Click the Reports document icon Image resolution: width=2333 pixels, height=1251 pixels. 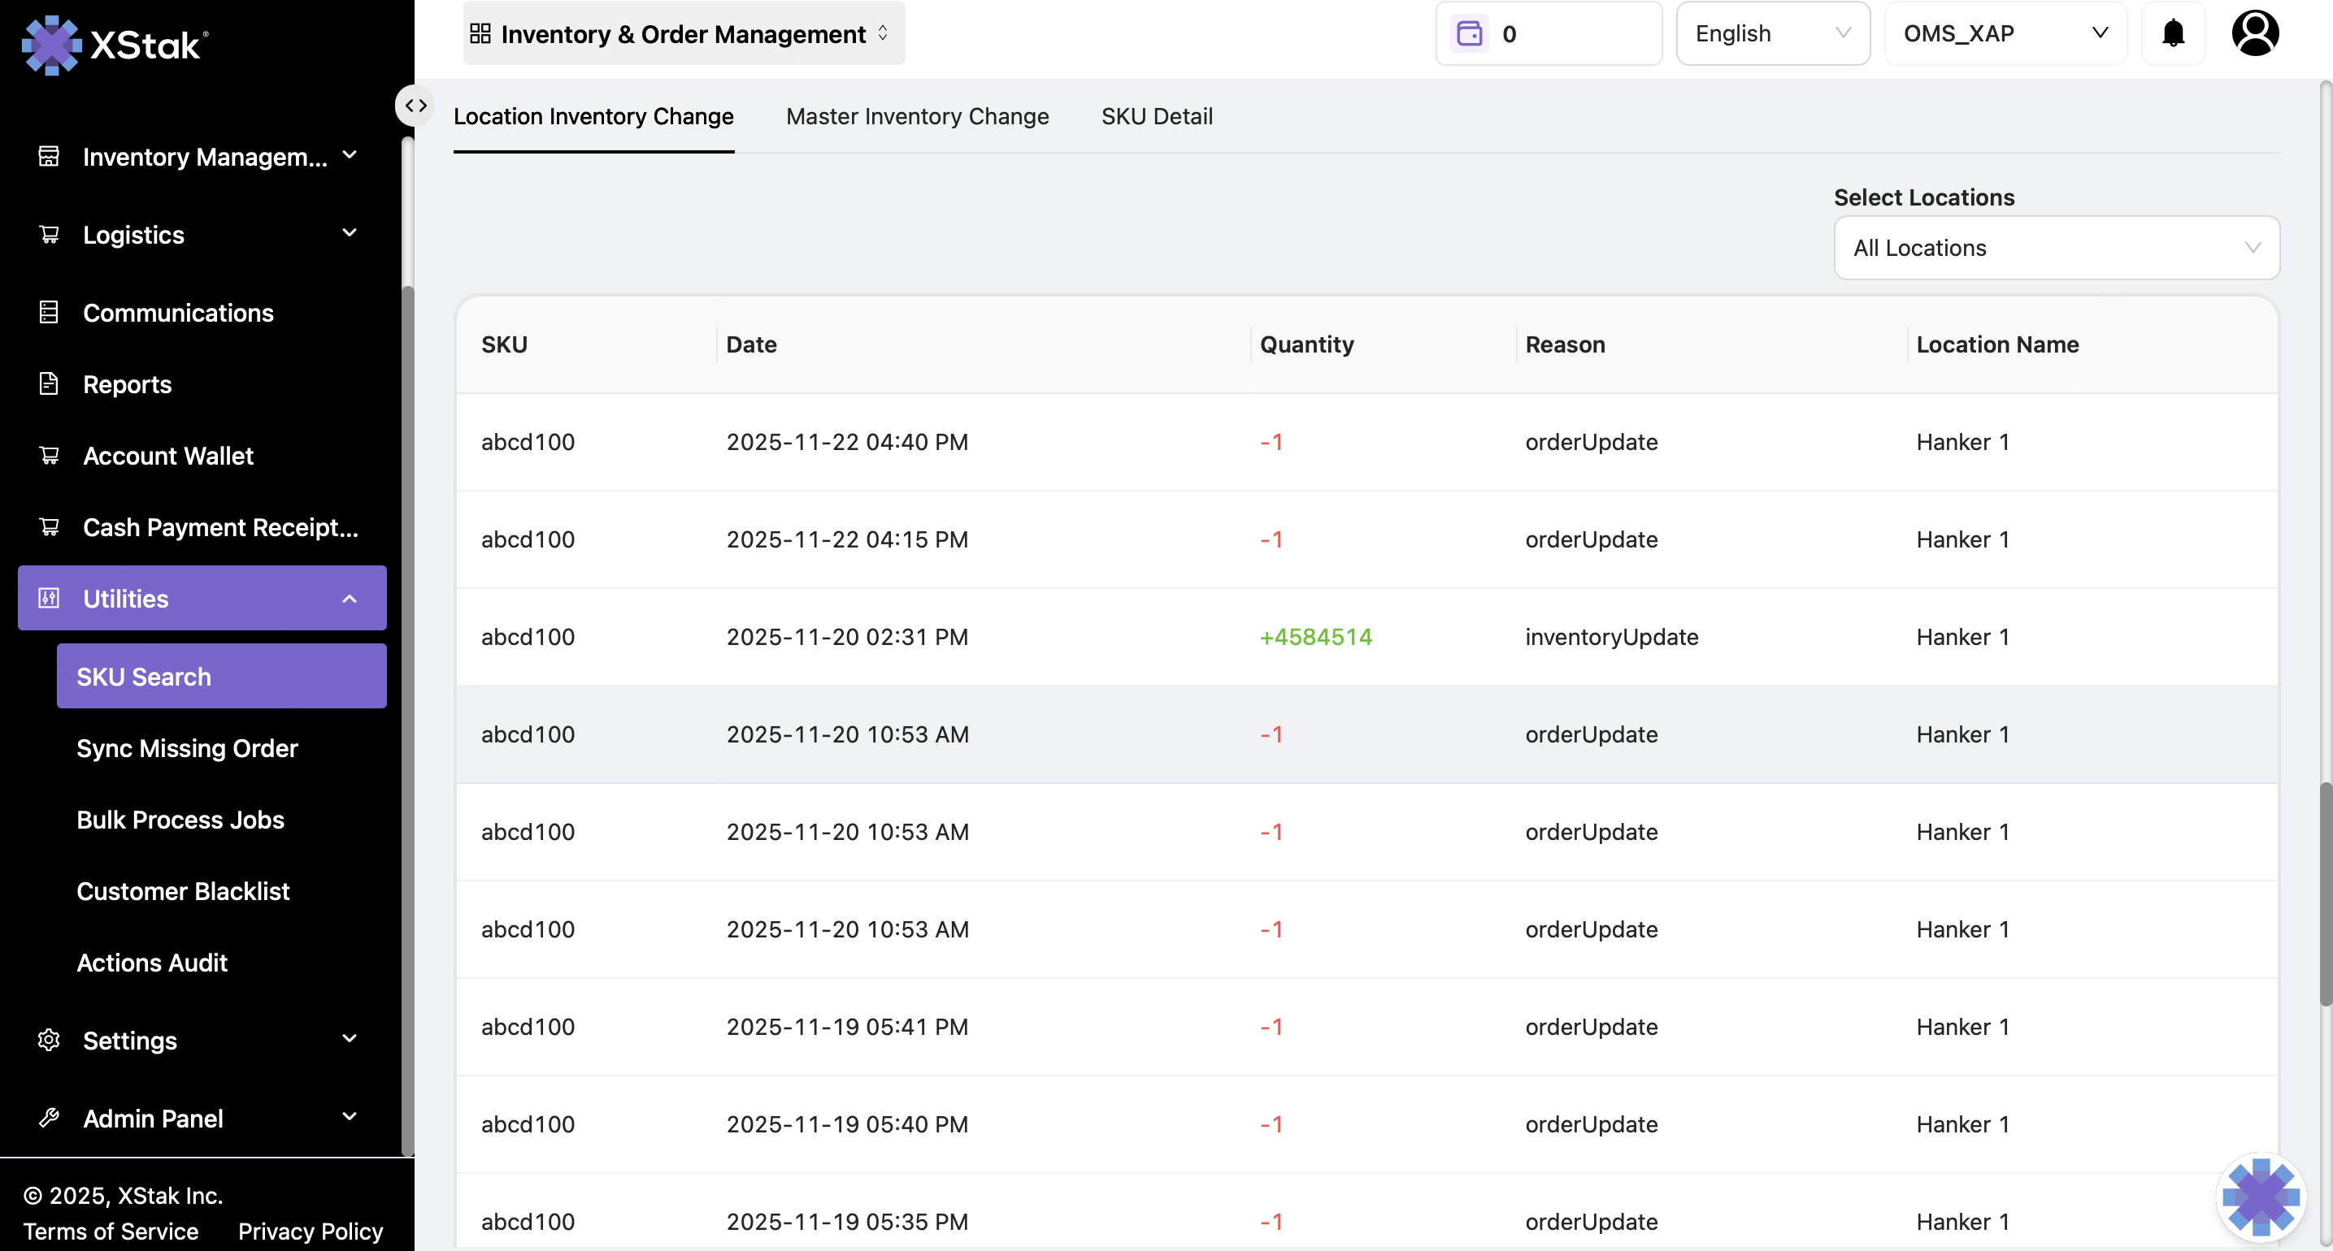click(49, 383)
